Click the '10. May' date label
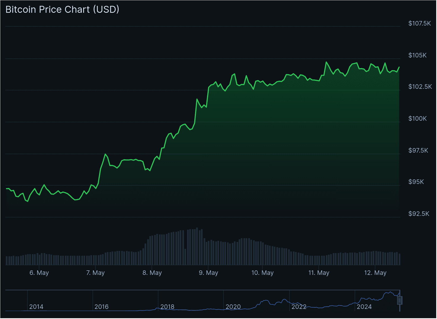 click(x=263, y=273)
